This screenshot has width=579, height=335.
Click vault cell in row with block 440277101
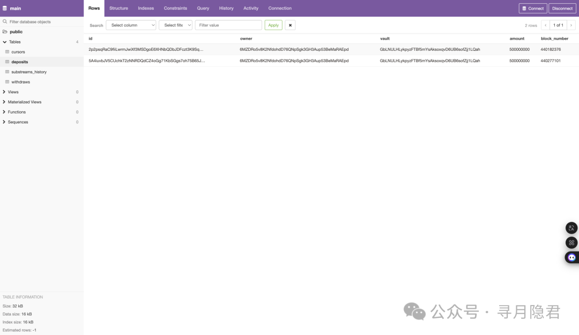click(x=430, y=61)
